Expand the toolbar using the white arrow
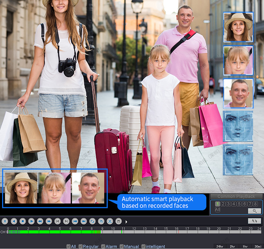Viewport: 264px width, 249px height. click(126, 222)
